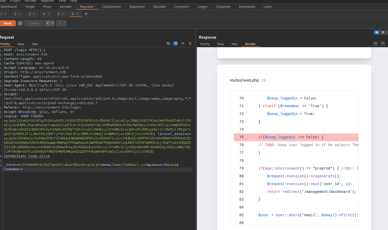The image size is (388, 230).
Task: Close Repeater tab 4
Action: (x=48, y=14)
